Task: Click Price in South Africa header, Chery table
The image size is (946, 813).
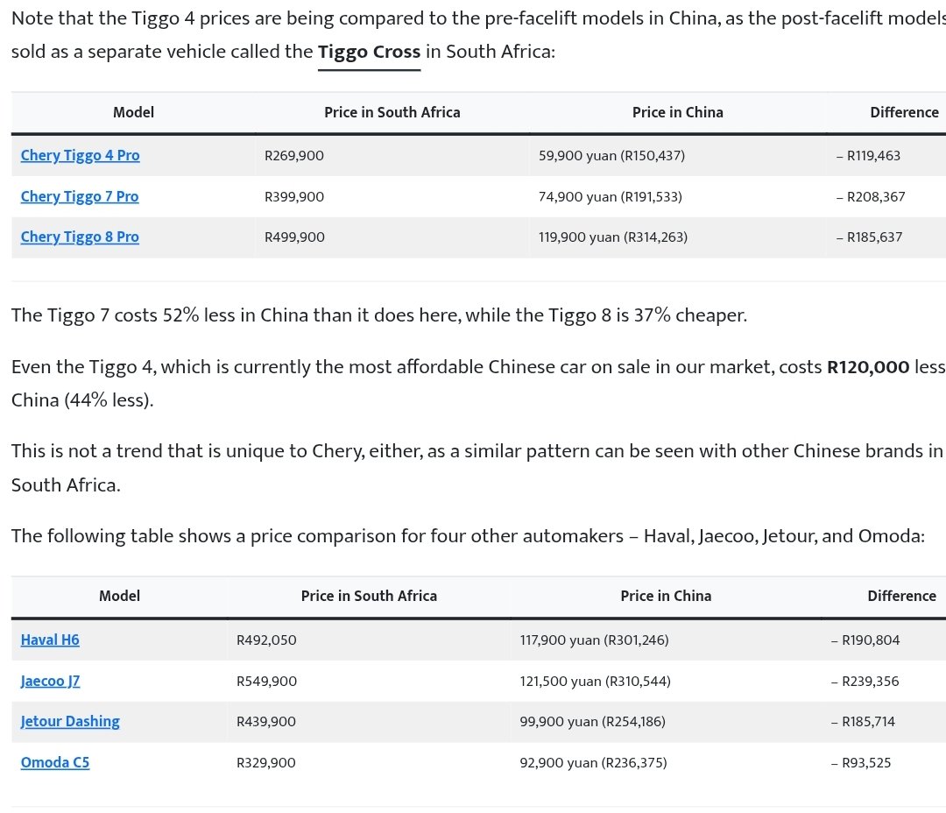Action: coord(392,113)
